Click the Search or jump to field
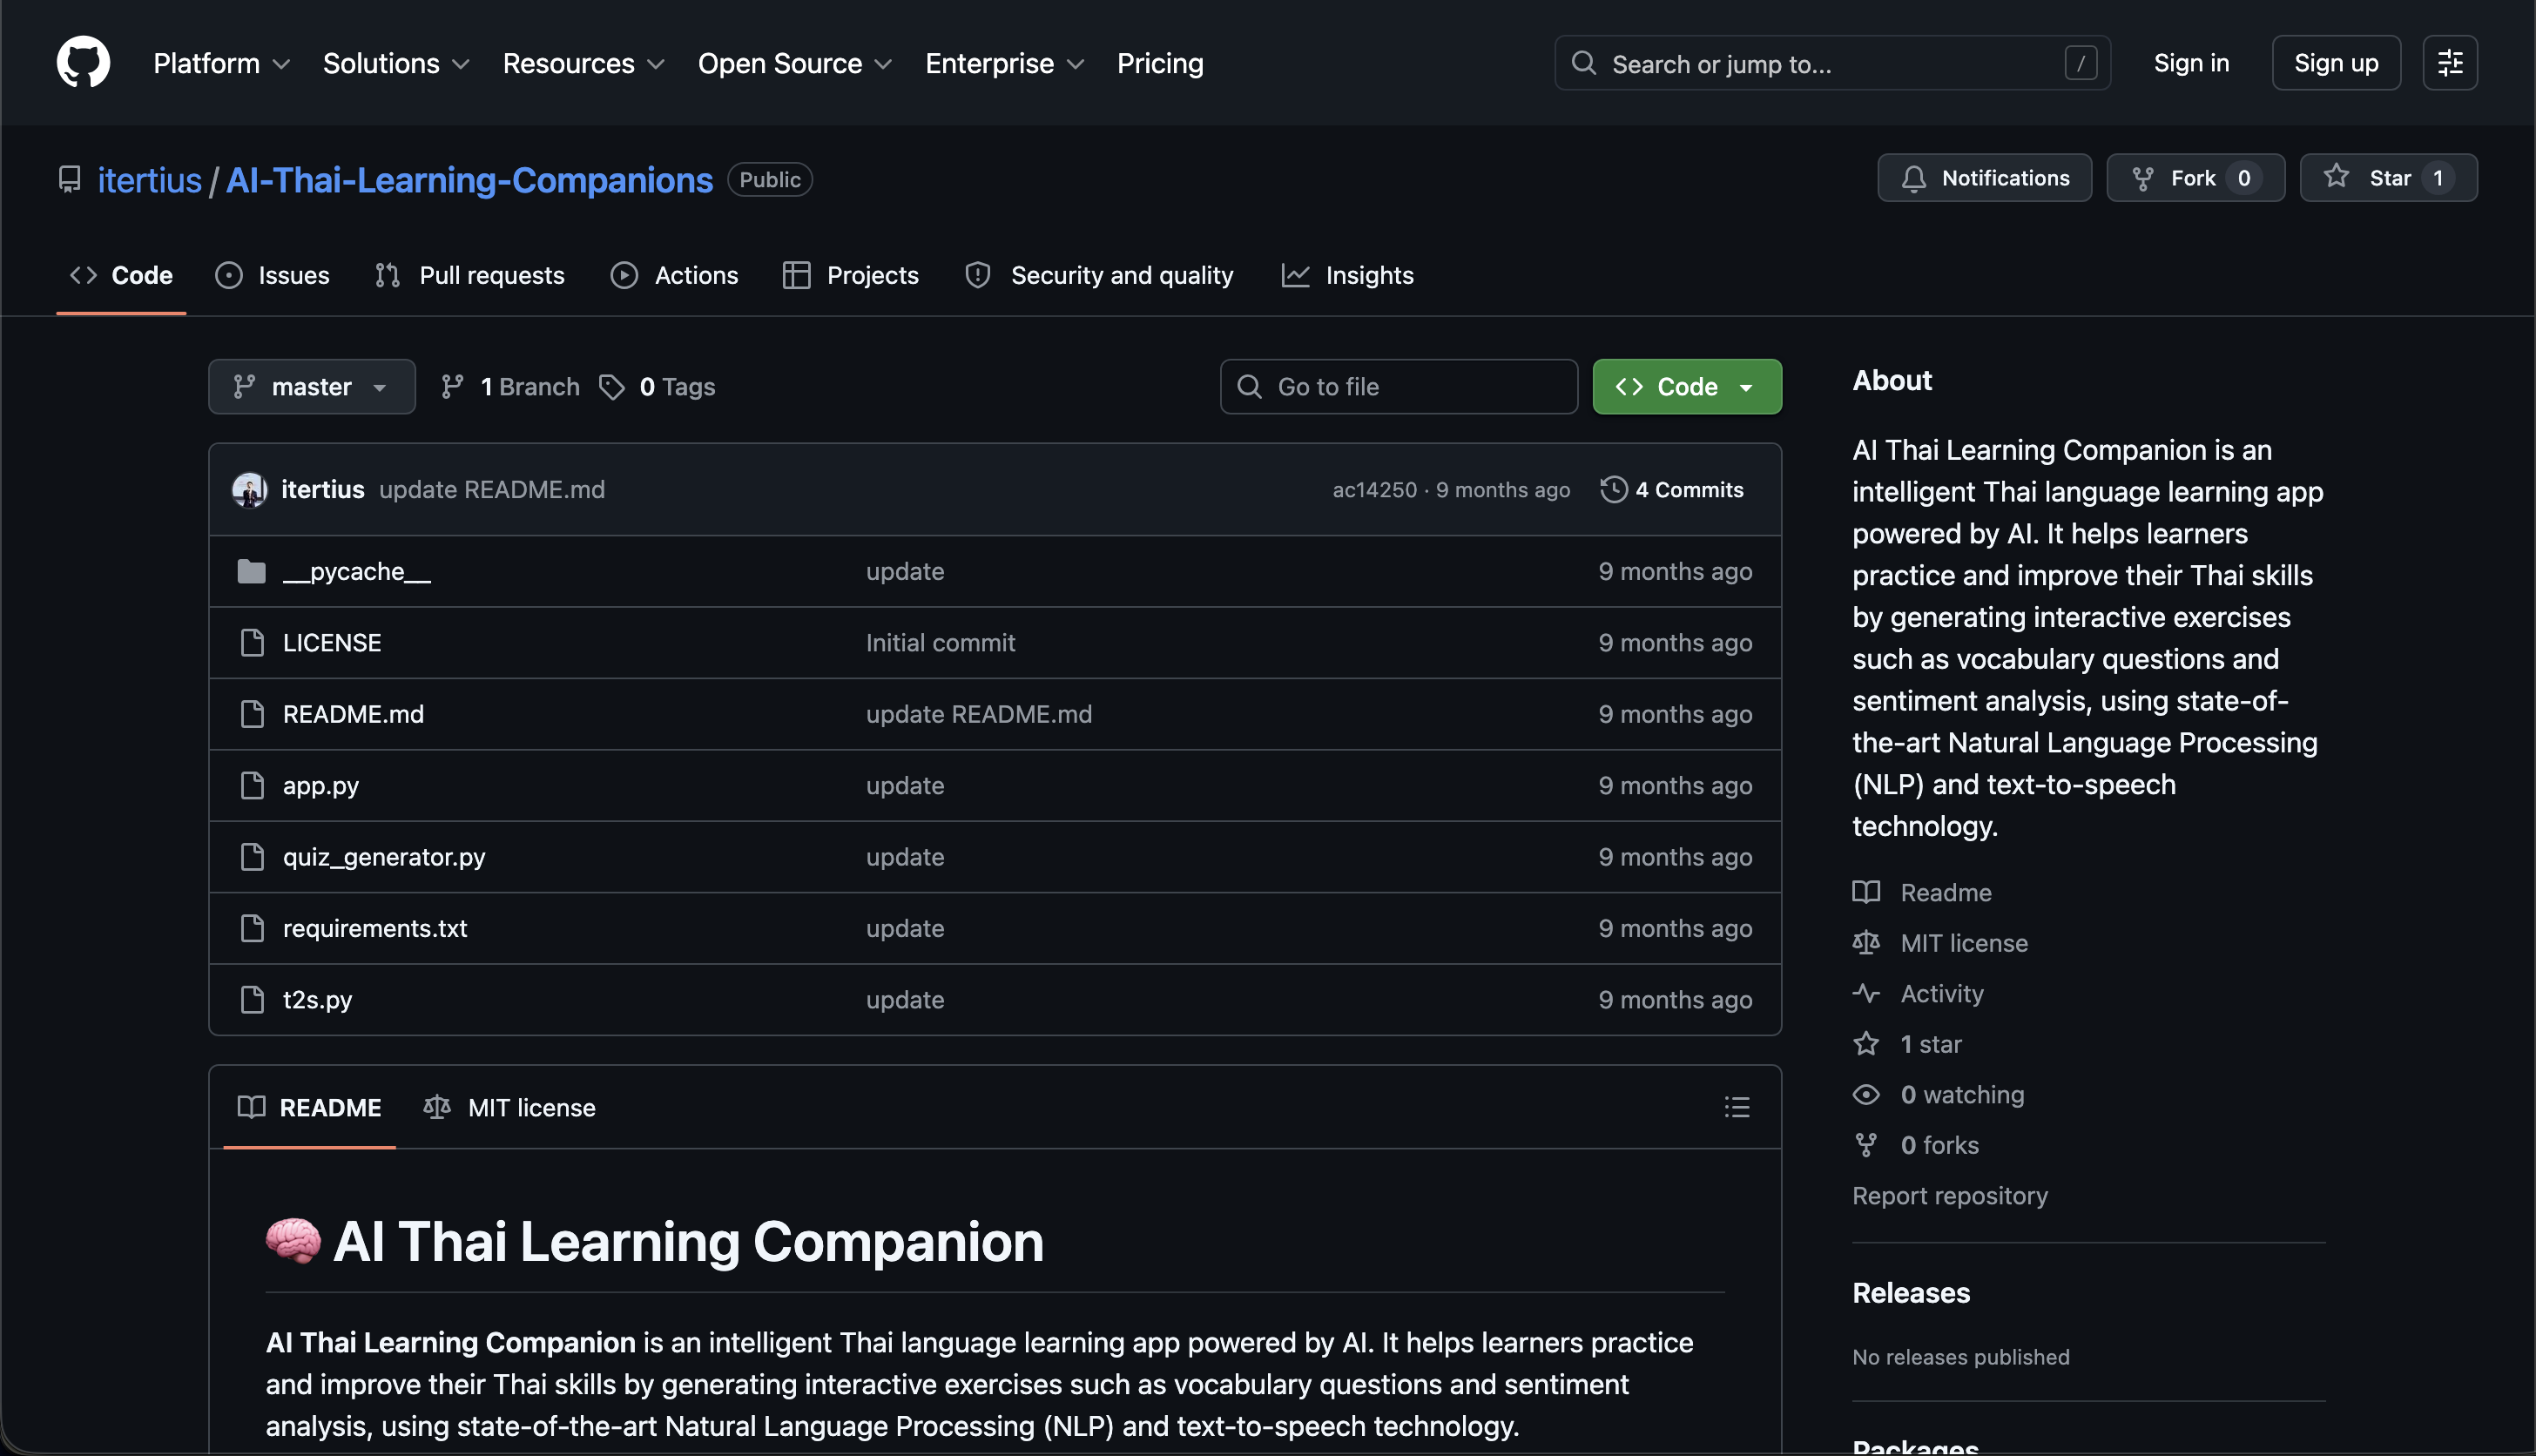The width and height of the screenshot is (2536, 1456). click(x=1832, y=63)
